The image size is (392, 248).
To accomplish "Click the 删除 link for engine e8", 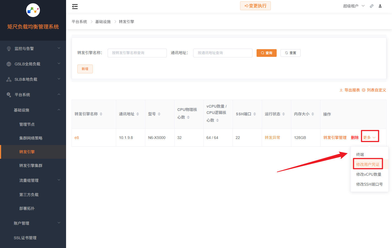I will (355, 137).
